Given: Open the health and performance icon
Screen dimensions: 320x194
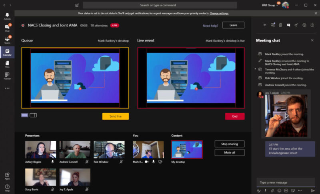Looking at the screenshot, I should 264,25.
